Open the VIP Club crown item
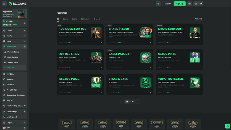The width and height of the screenshot is (231, 130). click(x=14, y=74)
